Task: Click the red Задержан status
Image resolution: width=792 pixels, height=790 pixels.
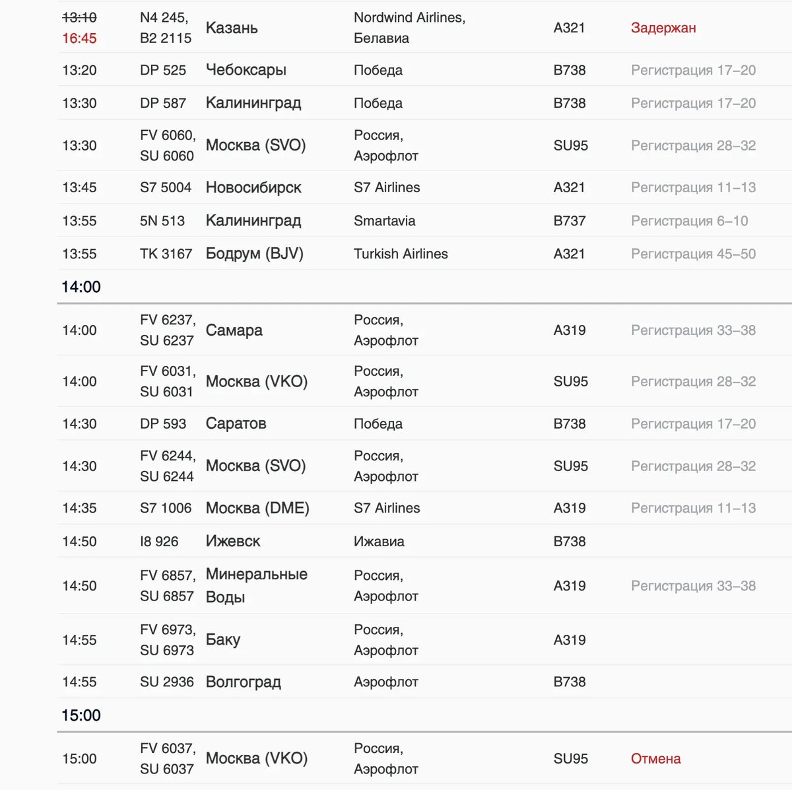Action: point(663,28)
